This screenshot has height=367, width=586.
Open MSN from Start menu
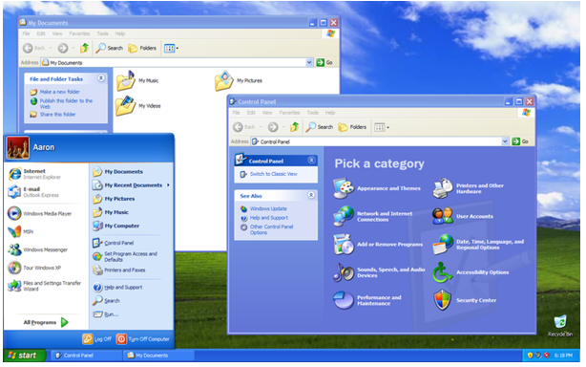coord(21,231)
